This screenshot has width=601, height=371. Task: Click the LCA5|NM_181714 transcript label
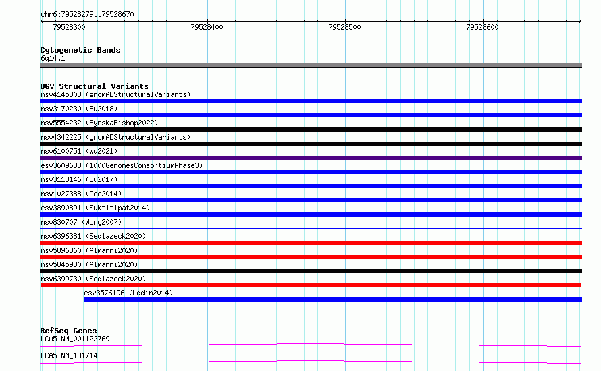[69, 355]
